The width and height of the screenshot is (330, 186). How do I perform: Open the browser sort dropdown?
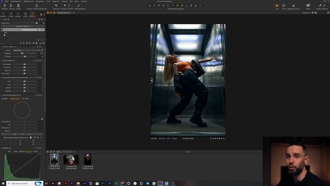pos(64,151)
